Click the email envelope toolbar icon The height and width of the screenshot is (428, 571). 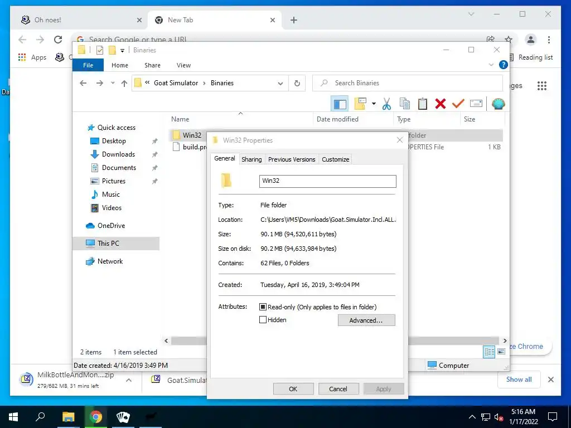(476, 104)
